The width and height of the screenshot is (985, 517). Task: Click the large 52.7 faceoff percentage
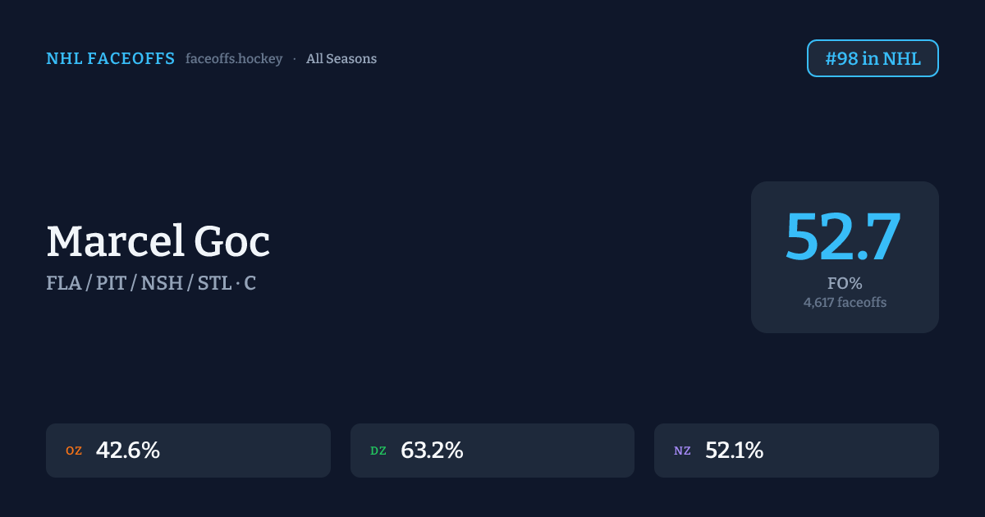(x=844, y=237)
